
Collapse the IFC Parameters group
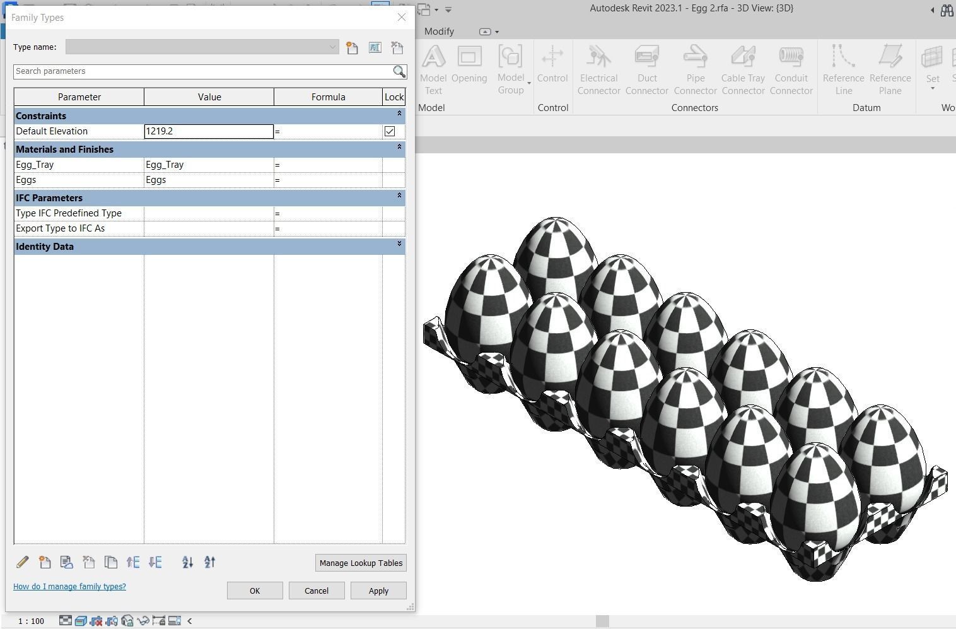399,196
